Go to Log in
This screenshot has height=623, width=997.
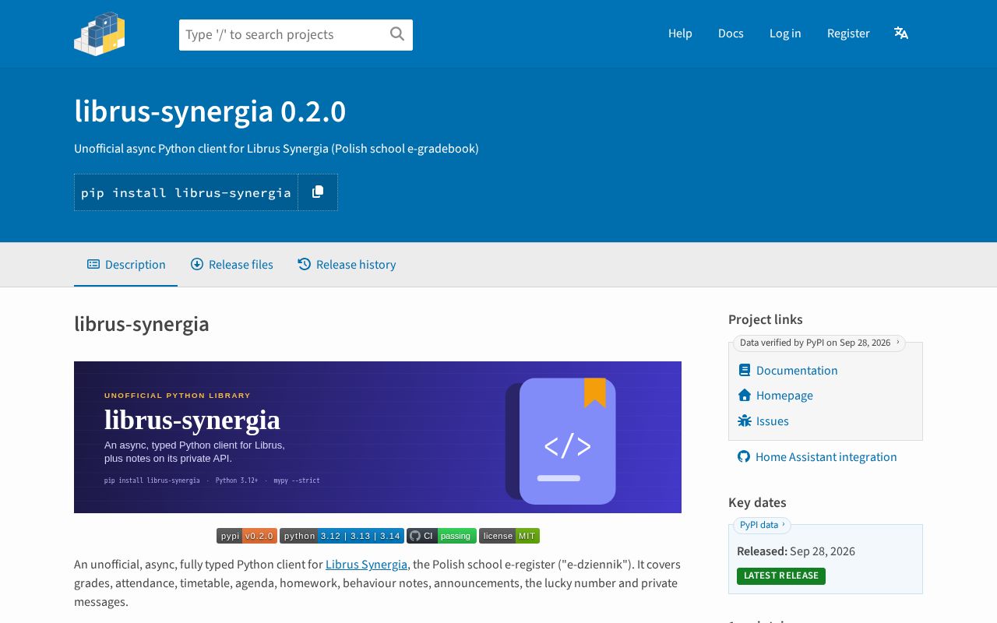coord(785,33)
